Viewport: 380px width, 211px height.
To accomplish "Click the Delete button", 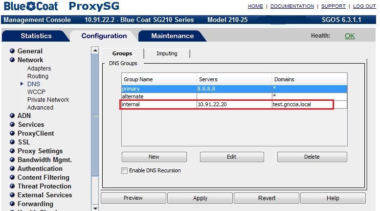I will coord(312,157).
